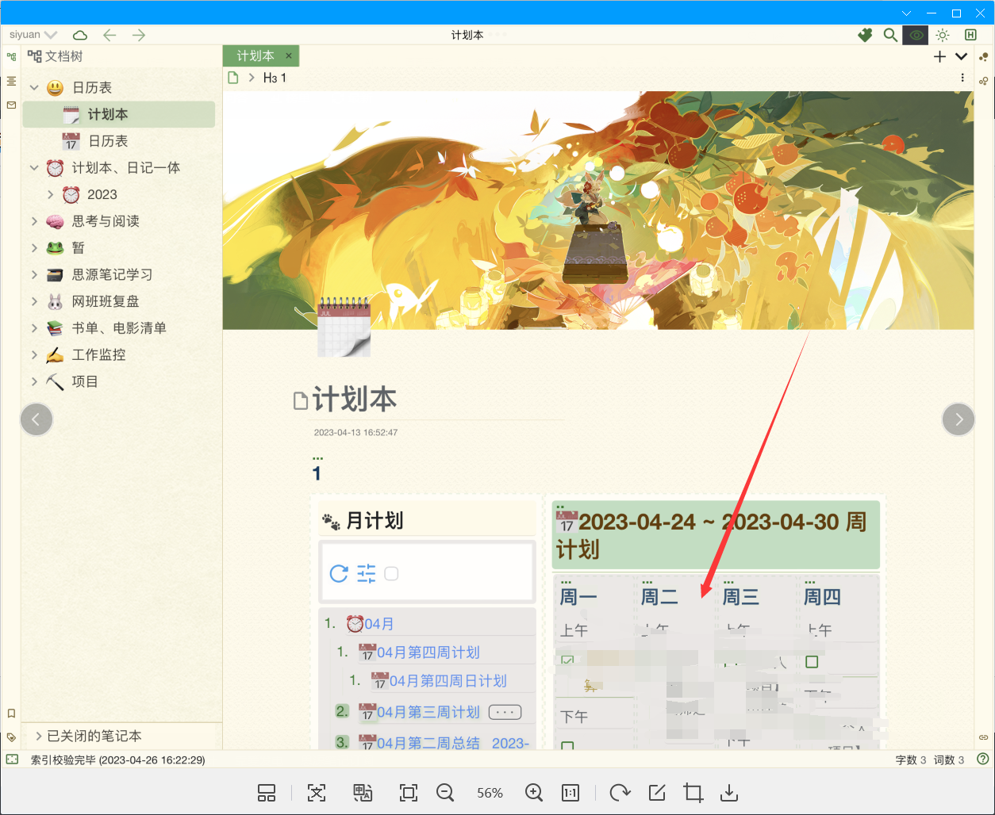Image resolution: width=995 pixels, height=815 pixels.
Task: Open the thumbnail grid view in the viewer toolbar
Action: tap(267, 793)
